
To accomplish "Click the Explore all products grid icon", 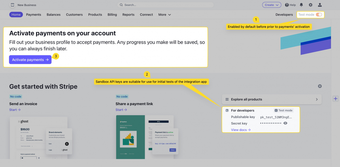I will tap(227, 99).
